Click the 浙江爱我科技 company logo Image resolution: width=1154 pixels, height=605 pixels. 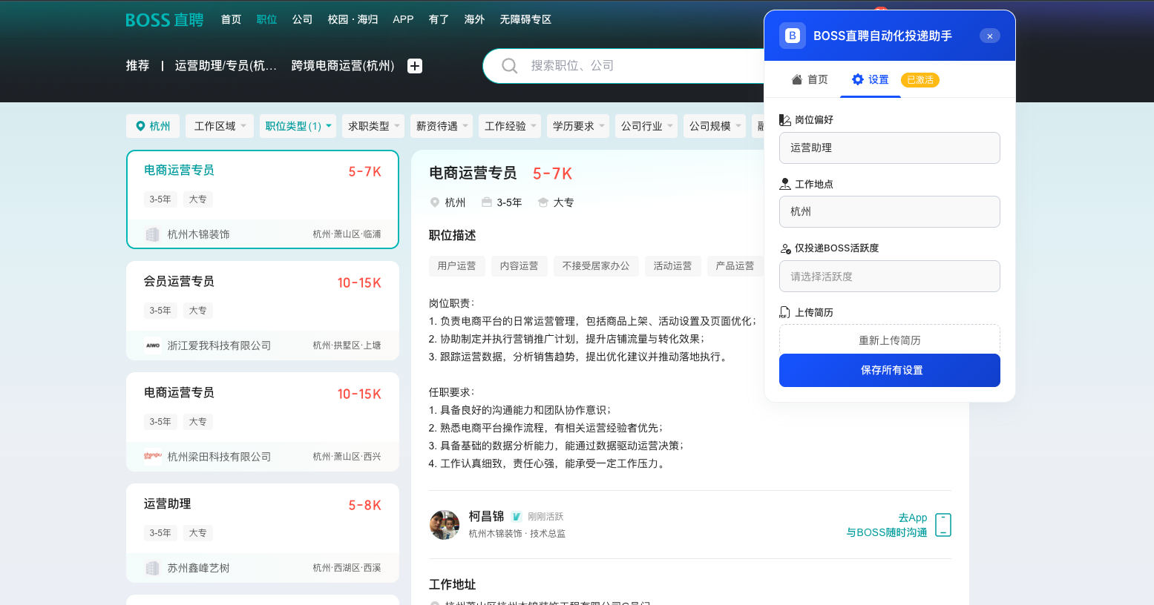[151, 345]
